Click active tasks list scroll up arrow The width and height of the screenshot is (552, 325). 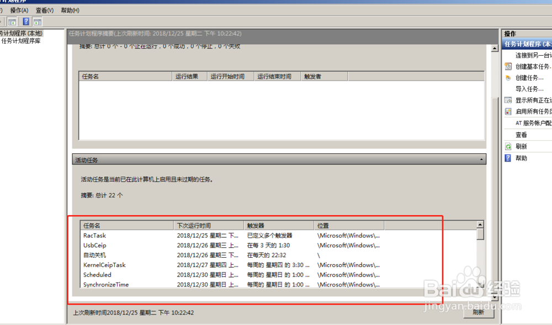coord(480,225)
